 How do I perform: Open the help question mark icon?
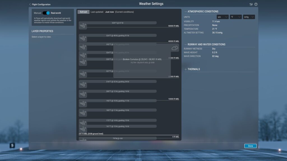click(256, 4)
